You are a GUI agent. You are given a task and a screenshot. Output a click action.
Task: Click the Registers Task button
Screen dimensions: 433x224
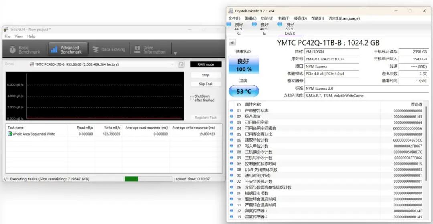pos(206,117)
